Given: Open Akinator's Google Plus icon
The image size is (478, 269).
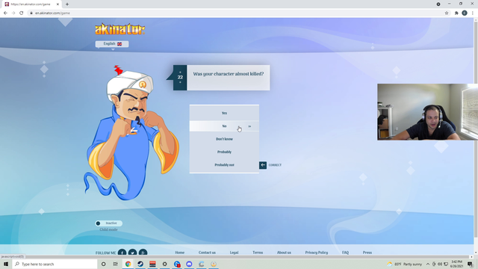Looking at the screenshot, I should (143, 253).
